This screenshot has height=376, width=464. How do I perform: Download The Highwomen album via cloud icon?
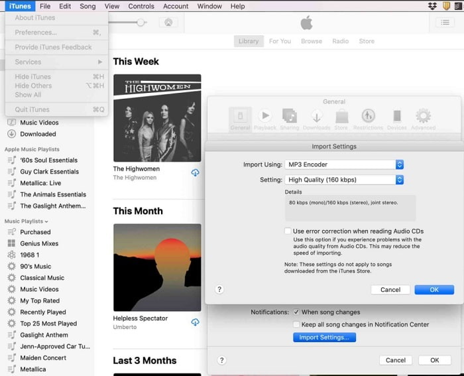tap(196, 173)
